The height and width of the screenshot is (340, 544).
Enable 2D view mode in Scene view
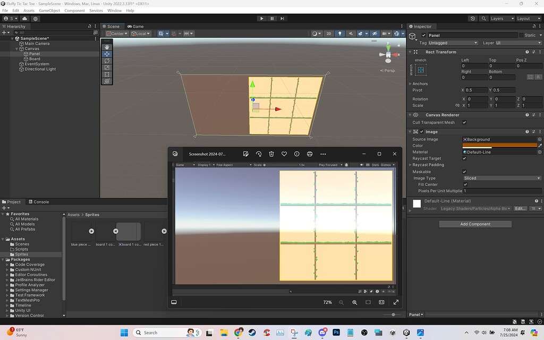[329, 33]
